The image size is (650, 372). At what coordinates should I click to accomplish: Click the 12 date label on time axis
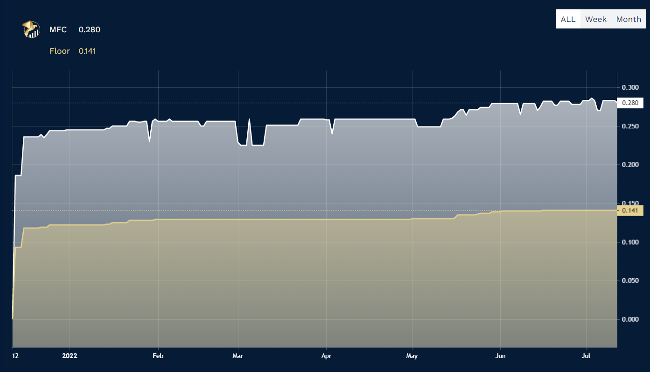tap(15, 356)
